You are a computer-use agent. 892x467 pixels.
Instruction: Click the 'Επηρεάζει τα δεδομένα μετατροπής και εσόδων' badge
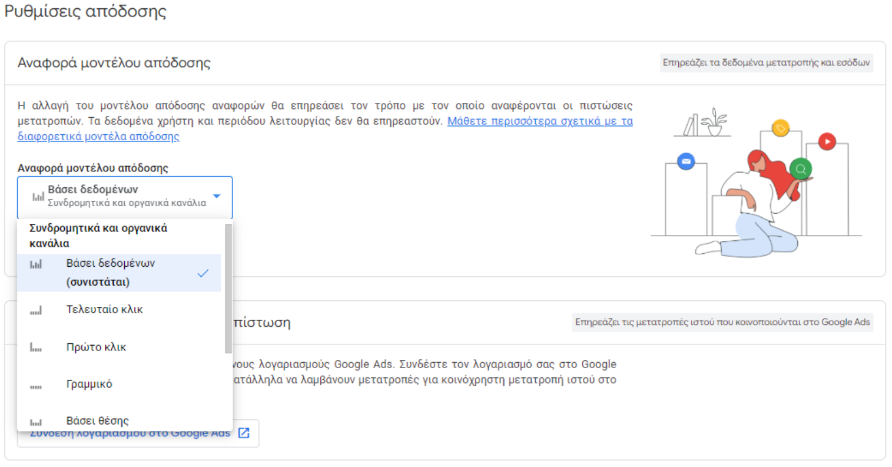[766, 63]
